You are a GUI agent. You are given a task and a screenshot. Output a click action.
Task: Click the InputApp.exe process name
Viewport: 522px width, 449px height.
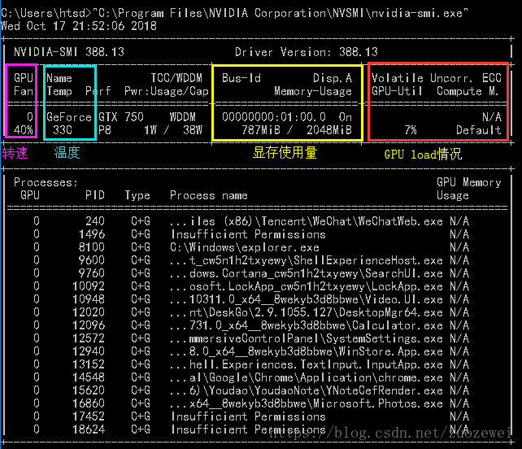click(307, 364)
